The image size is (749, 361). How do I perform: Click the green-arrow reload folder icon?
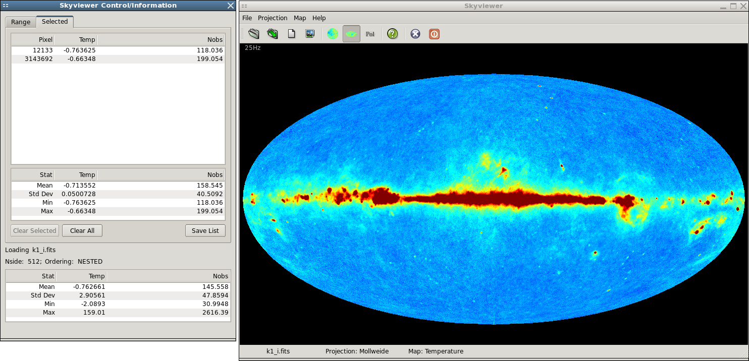click(x=273, y=34)
